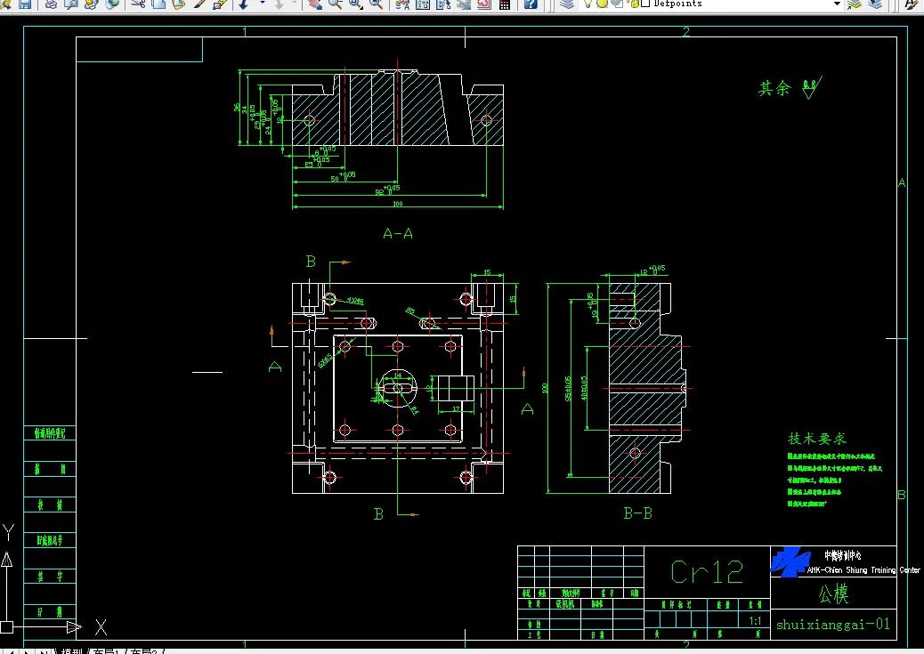Viewport: 924px width, 654px height.
Task: Open the Zoom Window flyout tool
Action: click(355, 4)
